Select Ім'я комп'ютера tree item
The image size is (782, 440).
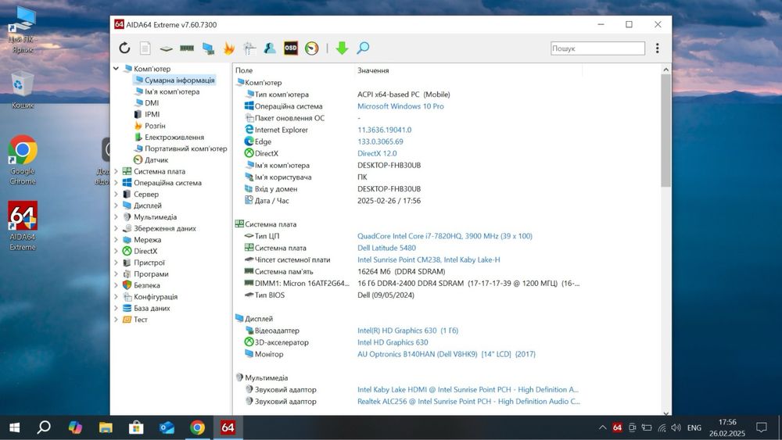(x=172, y=91)
